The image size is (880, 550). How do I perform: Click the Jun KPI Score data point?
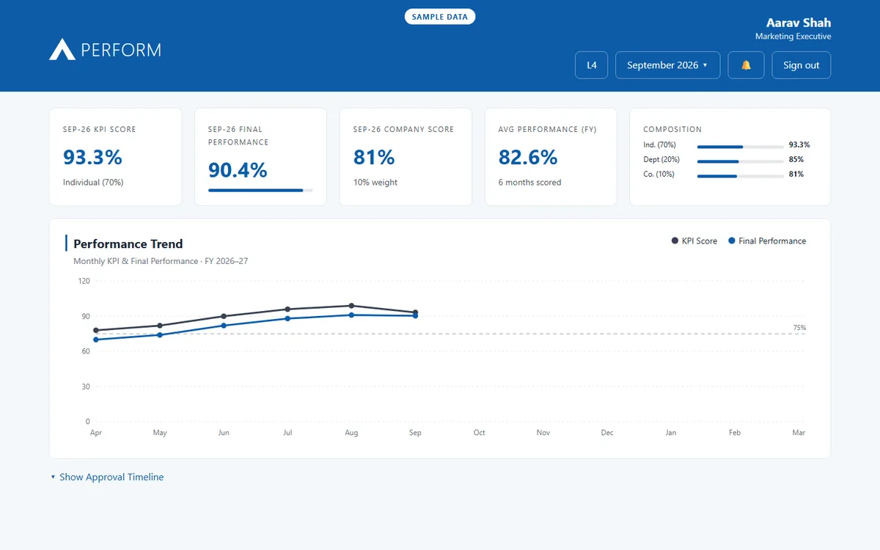coord(224,316)
